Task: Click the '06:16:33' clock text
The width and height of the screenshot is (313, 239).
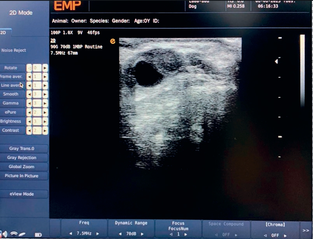Action: (268, 6)
